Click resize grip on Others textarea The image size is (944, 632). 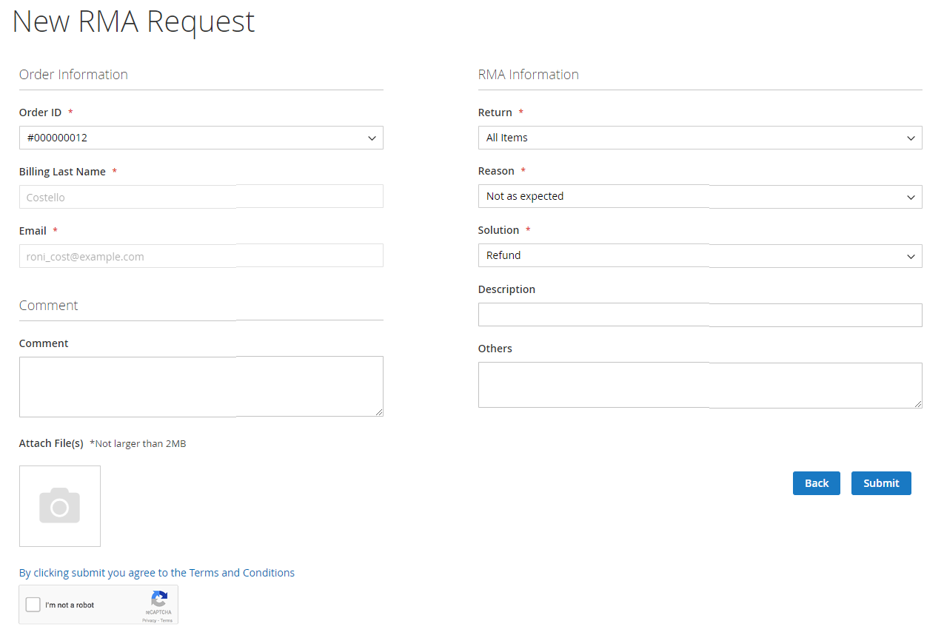pos(918,403)
